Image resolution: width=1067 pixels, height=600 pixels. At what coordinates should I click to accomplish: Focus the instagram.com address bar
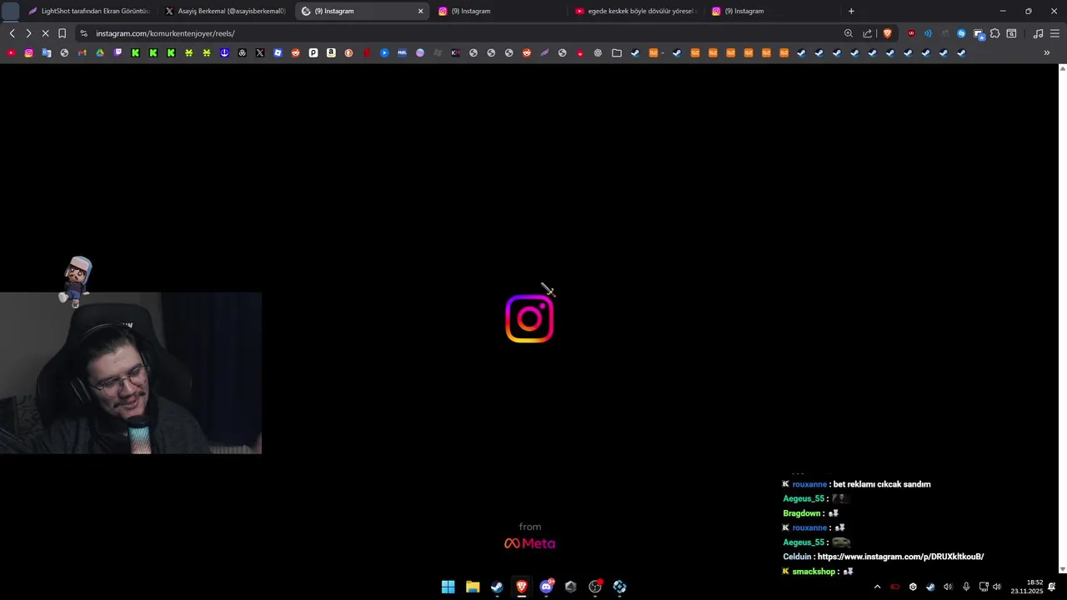(x=467, y=33)
